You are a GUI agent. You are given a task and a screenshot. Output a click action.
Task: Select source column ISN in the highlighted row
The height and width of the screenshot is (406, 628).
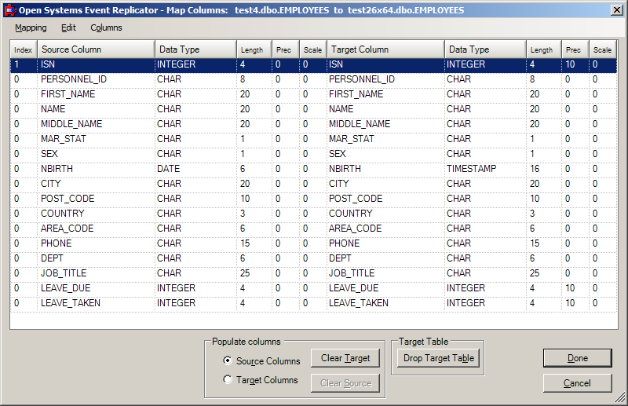point(48,64)
